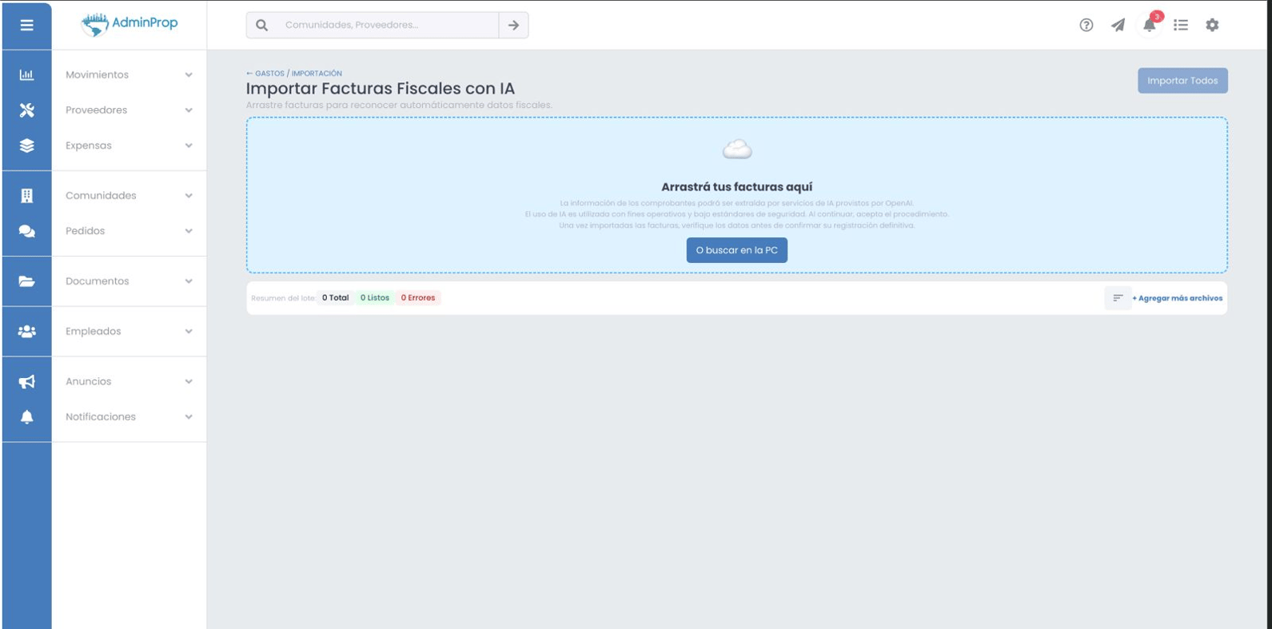Expand the Proveedores chevron
The image size is (1272, 629).
pos(189,110)
